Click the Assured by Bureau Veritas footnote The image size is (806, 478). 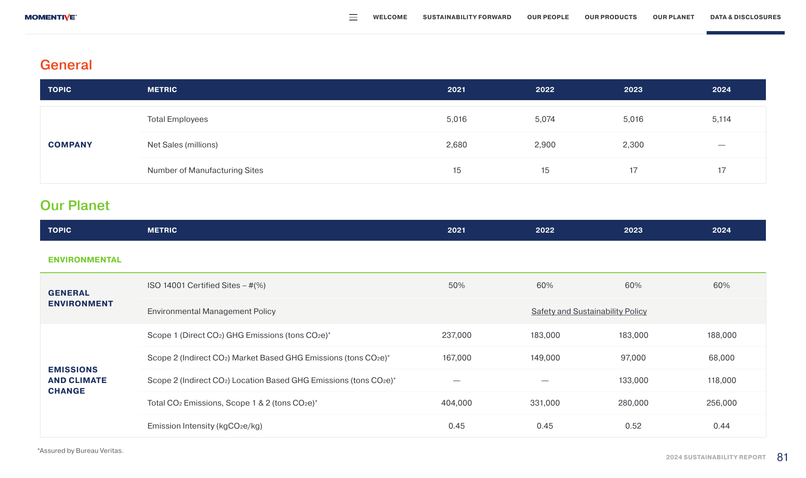[81, 451]
